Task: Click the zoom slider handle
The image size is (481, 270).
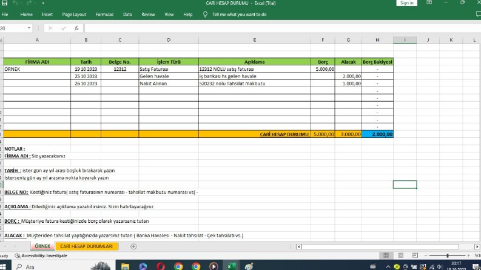Action: coord(448,255)
